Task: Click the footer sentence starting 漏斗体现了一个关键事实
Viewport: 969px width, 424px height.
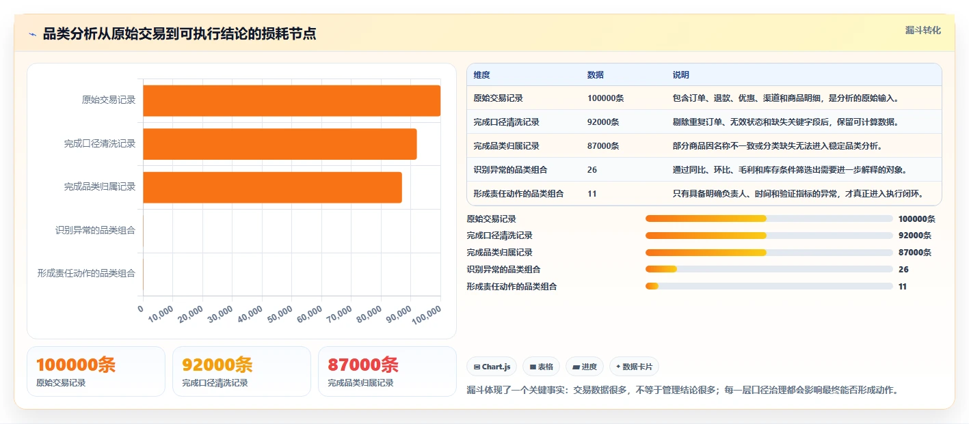Action: coord(682,391)
